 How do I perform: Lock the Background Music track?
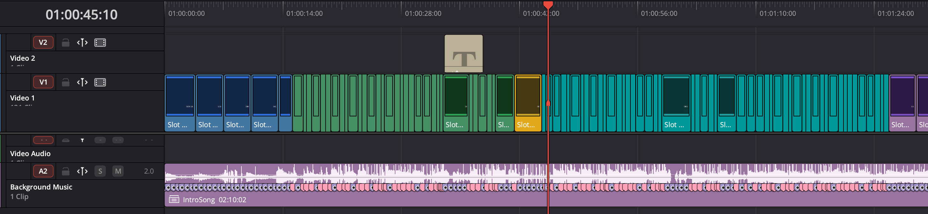[x=65, y=171]
